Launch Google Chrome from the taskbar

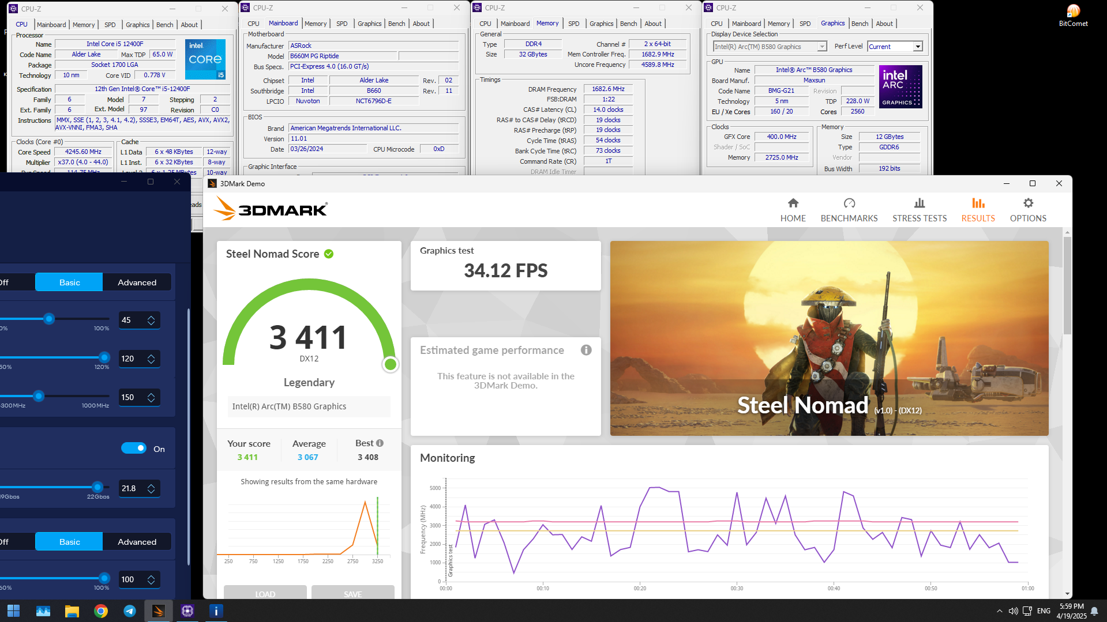[x=101, y=610]
